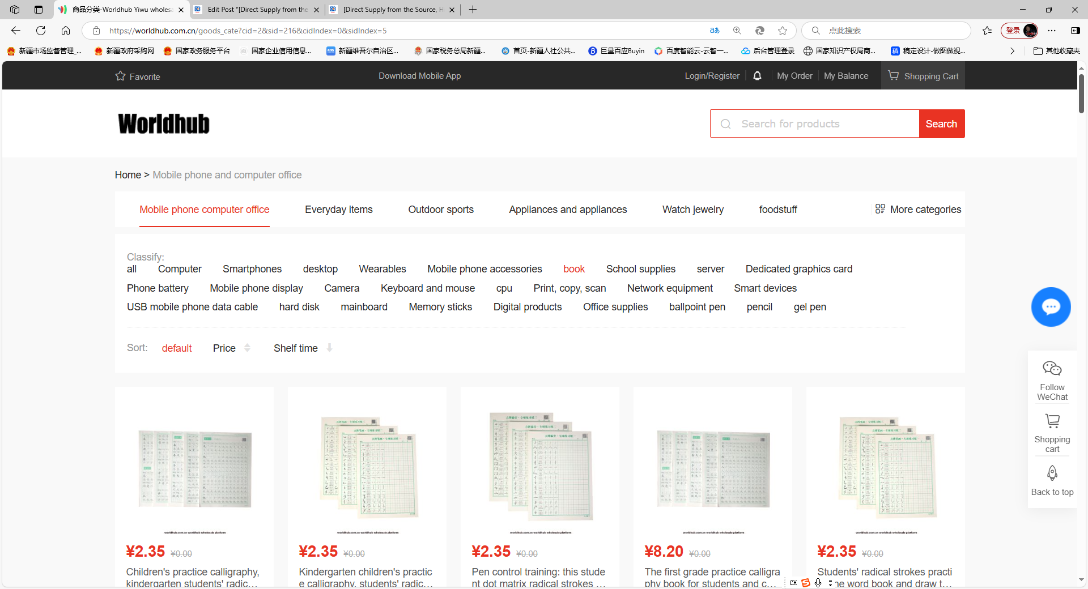The height and width of the screenshot is (589, 1088).
Task: Add page to browser favorites star
Action: tap(783, 31)
